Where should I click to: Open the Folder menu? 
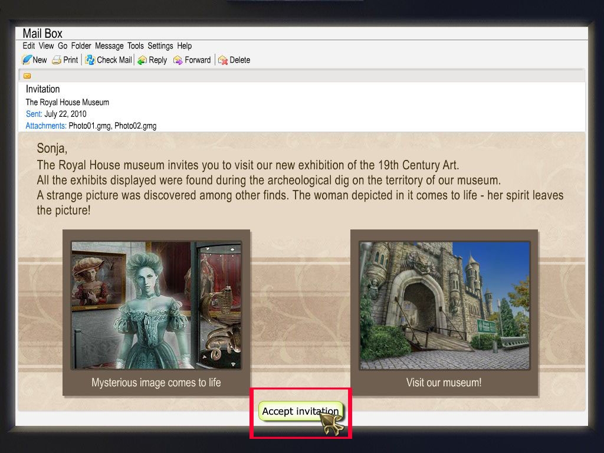[81, 46]
